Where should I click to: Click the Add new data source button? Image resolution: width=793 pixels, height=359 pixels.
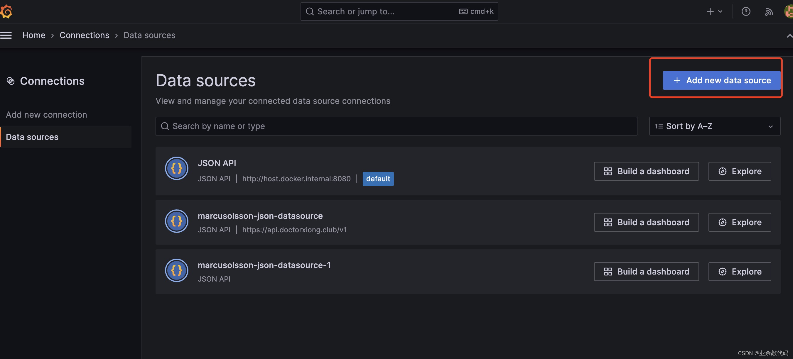[721, 80]
